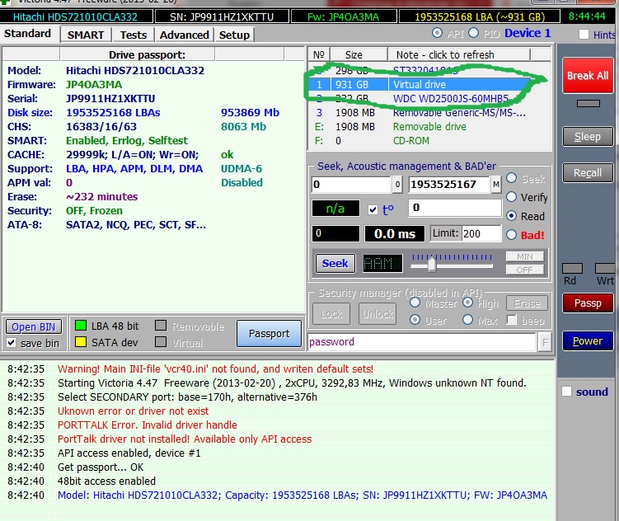The image size is (619, 521).
Task: Click the Device 1 label
Action: (528, 33)
